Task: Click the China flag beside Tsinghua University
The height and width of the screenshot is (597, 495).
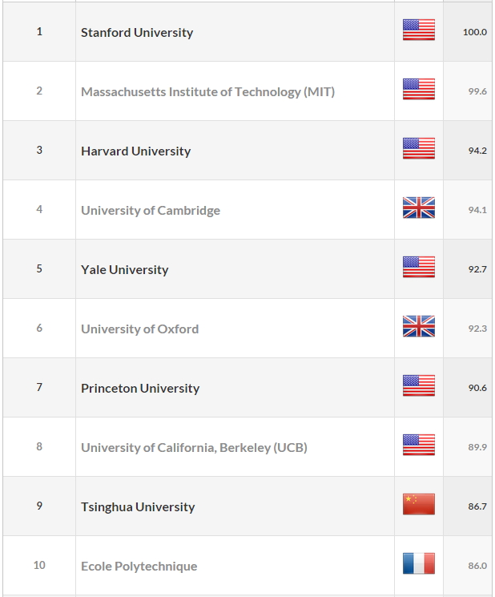Action: point(419,504)
